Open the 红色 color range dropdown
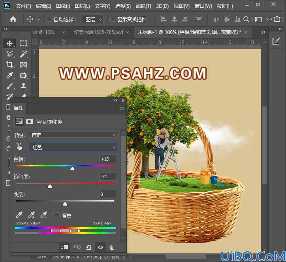286x262 pixels. click(73, 147)
